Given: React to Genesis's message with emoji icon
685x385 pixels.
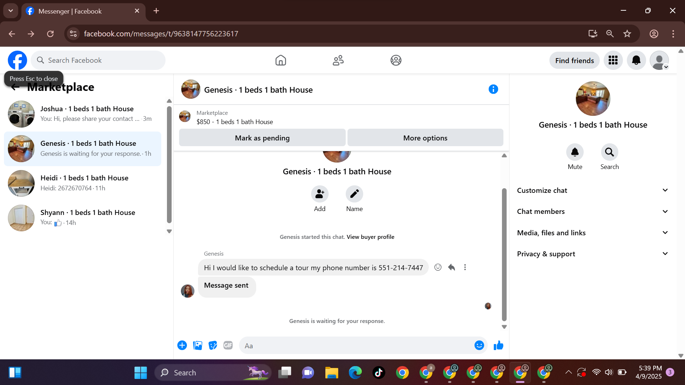Looking at the screenshot, I should [x=438, y=267].
